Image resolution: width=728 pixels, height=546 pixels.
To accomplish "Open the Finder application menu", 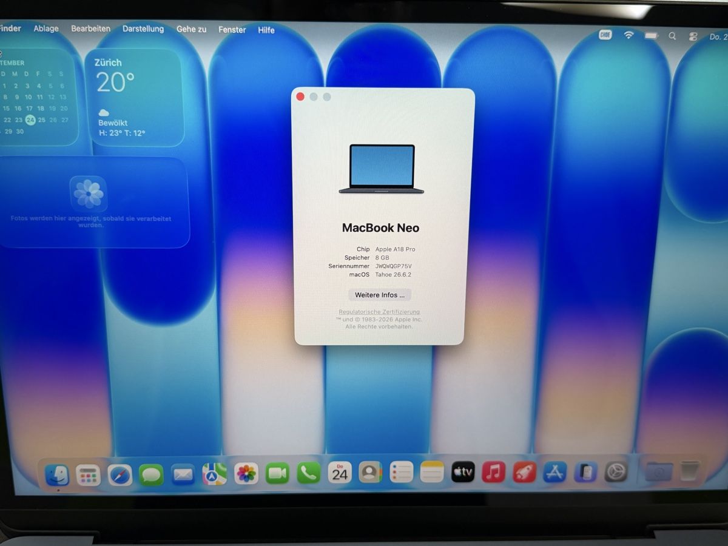I will click(x=10, y=29).
